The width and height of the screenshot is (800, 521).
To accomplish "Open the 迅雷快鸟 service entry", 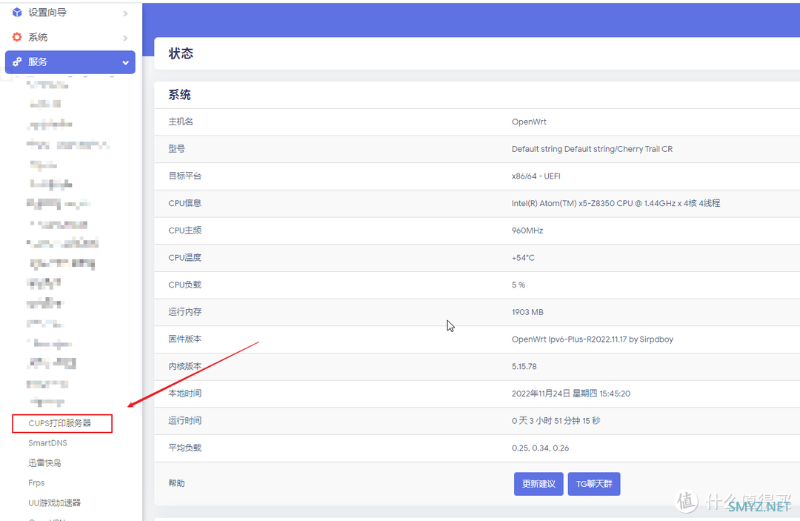I will coord(44,463).
